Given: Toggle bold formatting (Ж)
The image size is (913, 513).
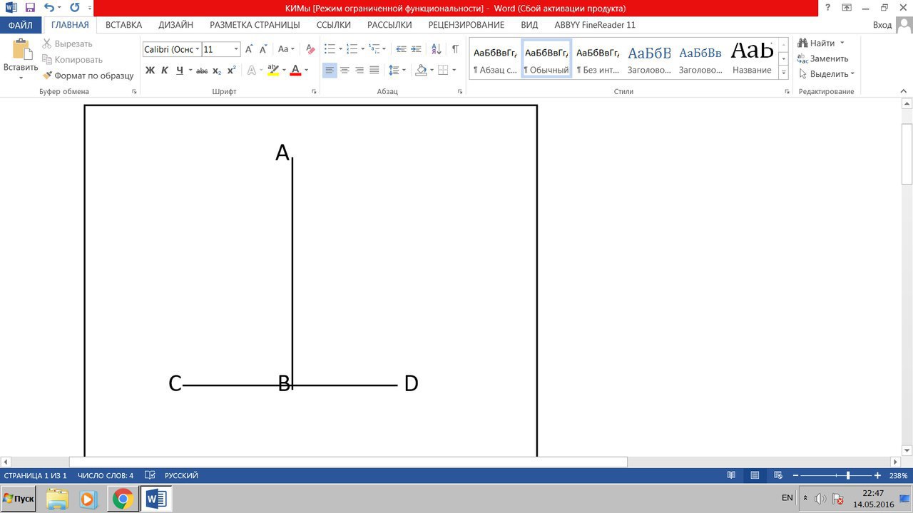Looking at the screenshot, I should pyautogui.click(x=150, y=71).
